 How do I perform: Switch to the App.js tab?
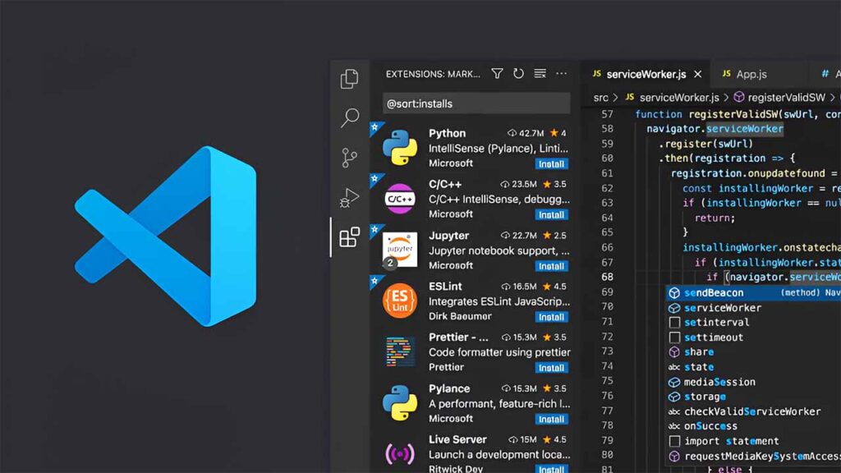coord(751,74)
